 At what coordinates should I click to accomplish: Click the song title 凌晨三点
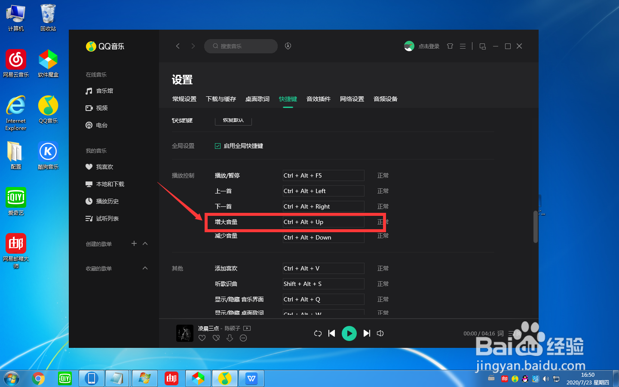click(208, 328)
